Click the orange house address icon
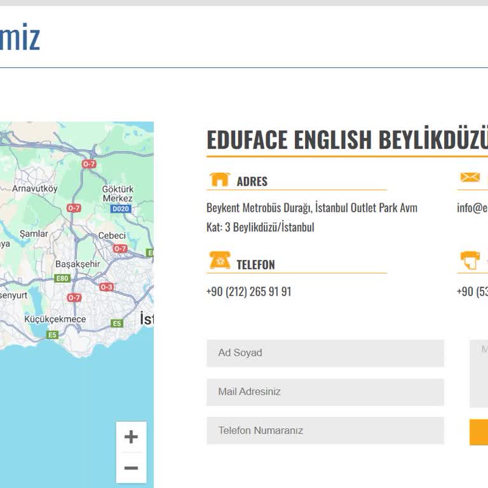This screenshot has height=488, width=488. point(220,180)
